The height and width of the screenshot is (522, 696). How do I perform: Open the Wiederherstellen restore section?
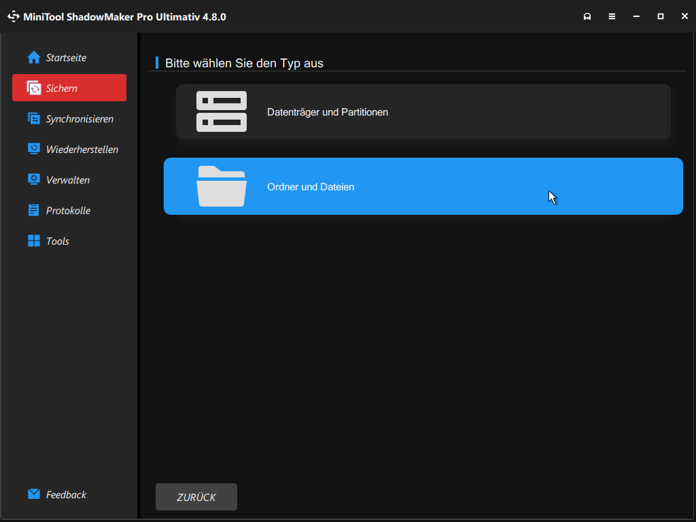[82, 149]
